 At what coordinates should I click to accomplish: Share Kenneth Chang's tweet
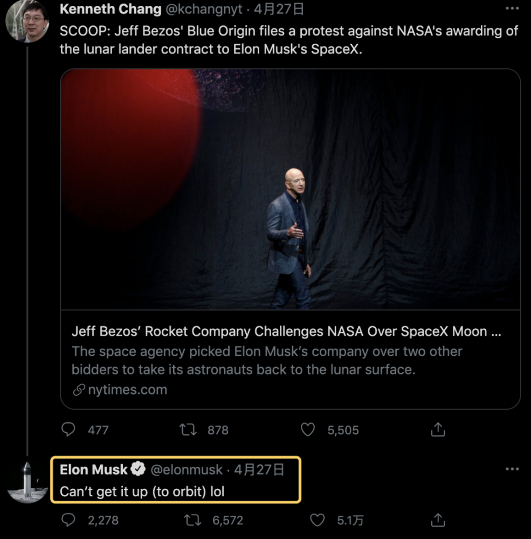438,430
